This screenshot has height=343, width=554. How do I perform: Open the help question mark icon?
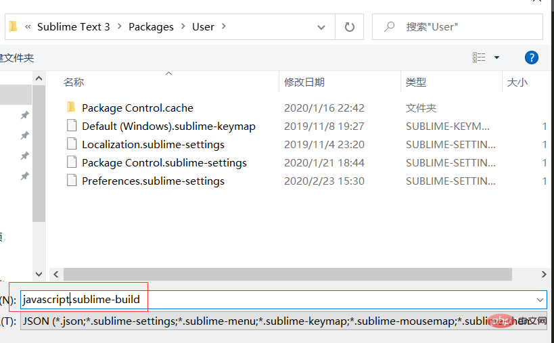532,58
